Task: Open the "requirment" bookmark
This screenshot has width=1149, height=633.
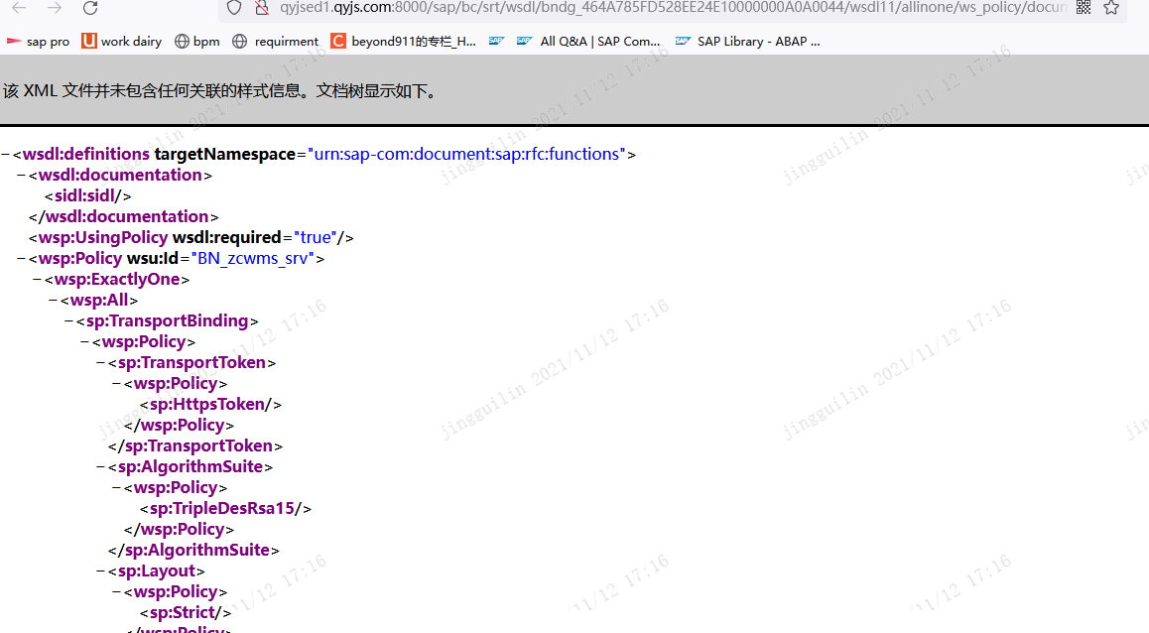Action: 287,41
